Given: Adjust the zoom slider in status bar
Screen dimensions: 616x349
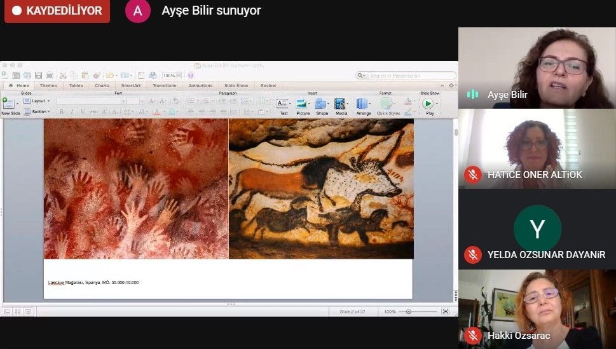Looking at the screenshot, I should 409,311.
